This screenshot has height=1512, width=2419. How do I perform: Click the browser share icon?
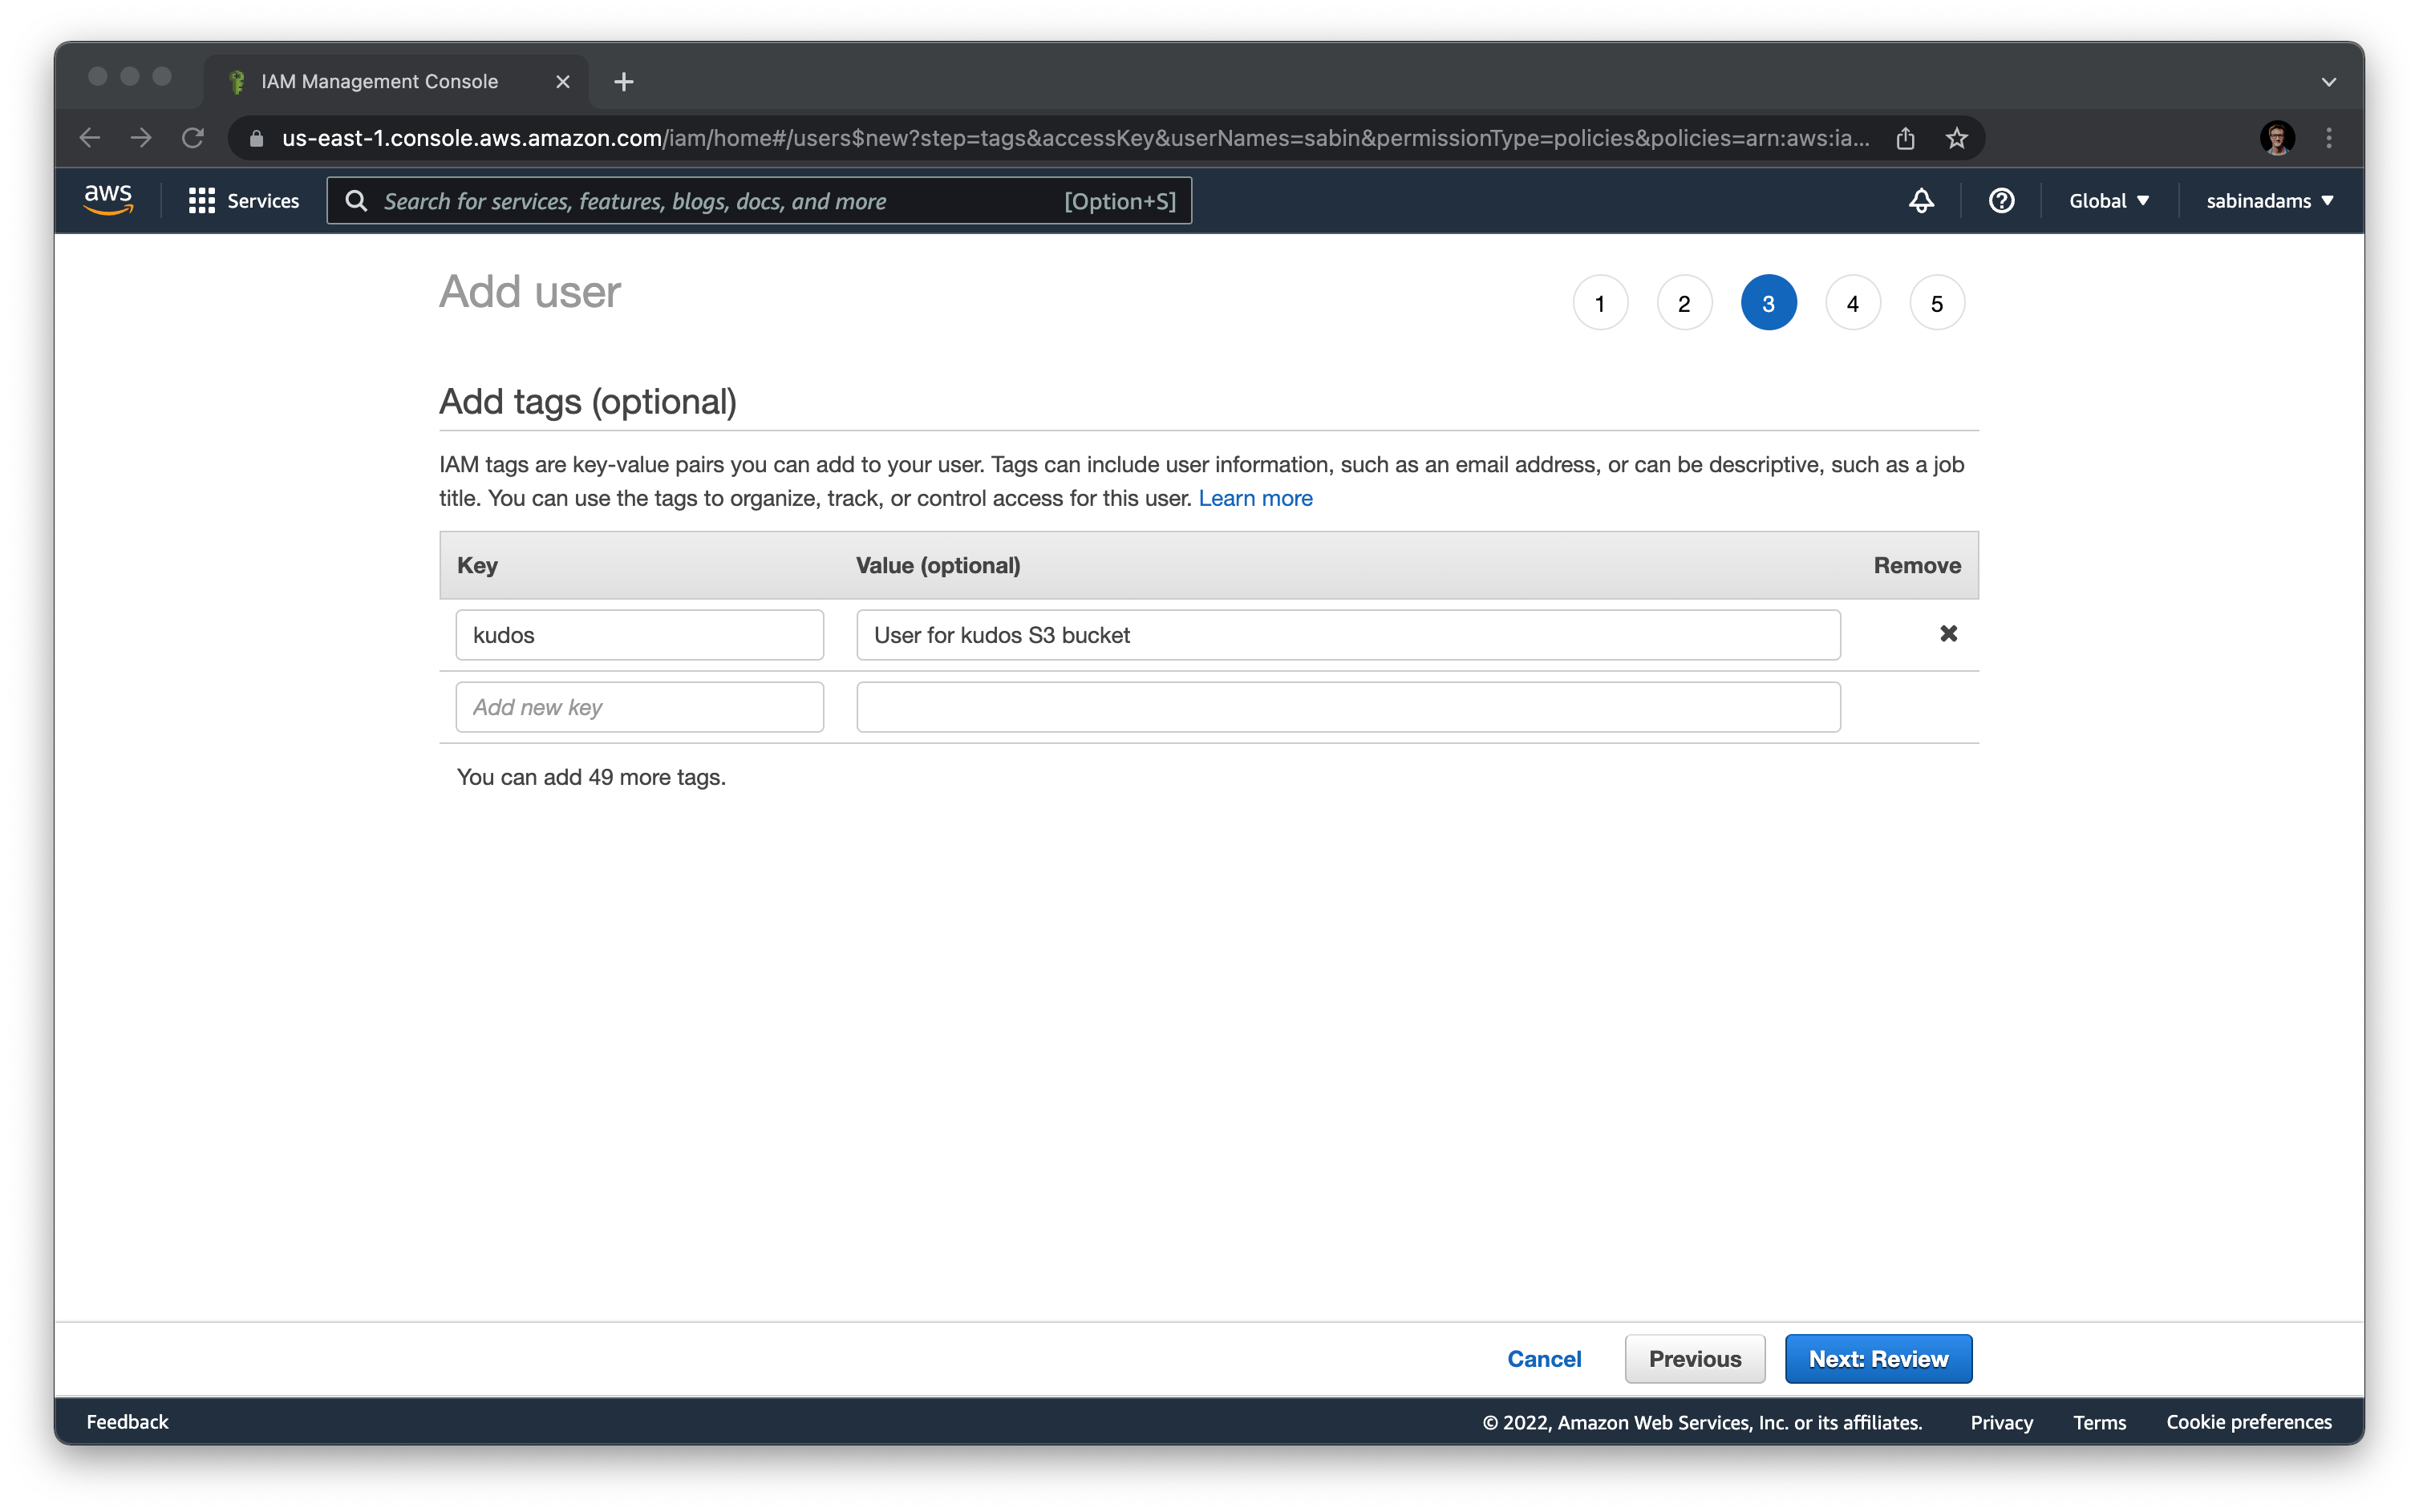point(1905,138)
